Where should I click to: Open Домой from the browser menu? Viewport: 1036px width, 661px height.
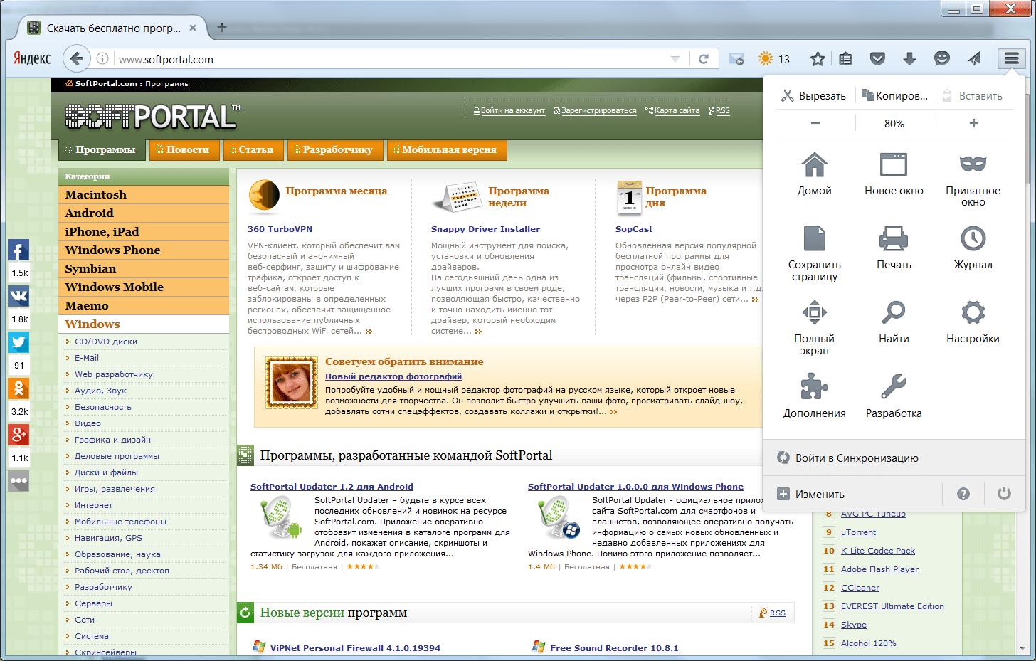[x=815, y=174]
